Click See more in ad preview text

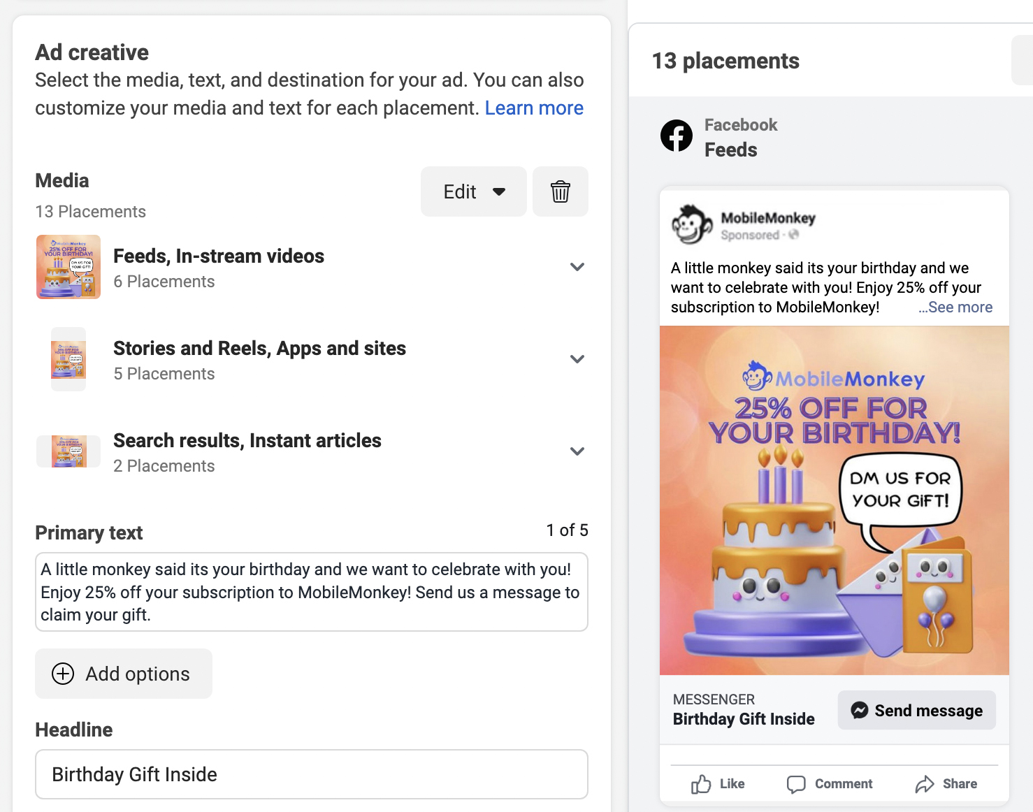(955, 307)
